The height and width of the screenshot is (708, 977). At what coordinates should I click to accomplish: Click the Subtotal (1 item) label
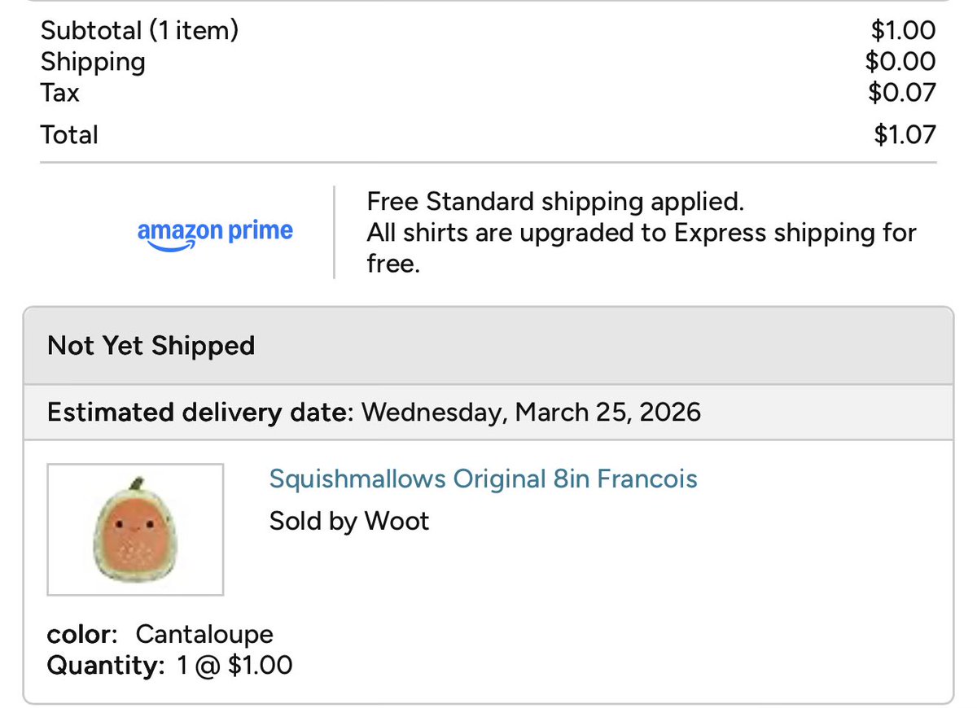pos(139,30)
